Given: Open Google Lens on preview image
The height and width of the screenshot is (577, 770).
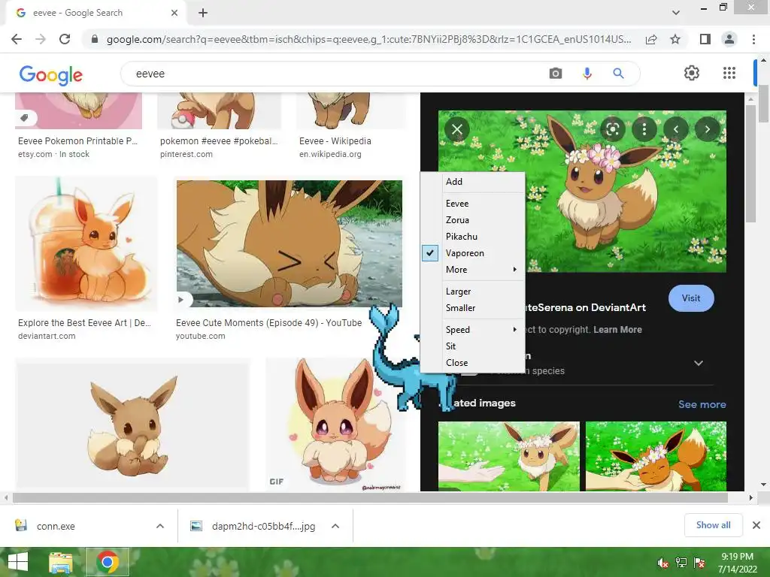Looking at the screenshot, I should [612, 129].
